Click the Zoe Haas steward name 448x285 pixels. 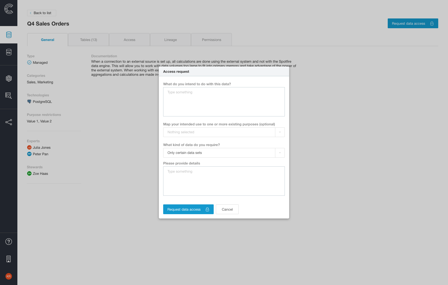[x=40, y=173]
